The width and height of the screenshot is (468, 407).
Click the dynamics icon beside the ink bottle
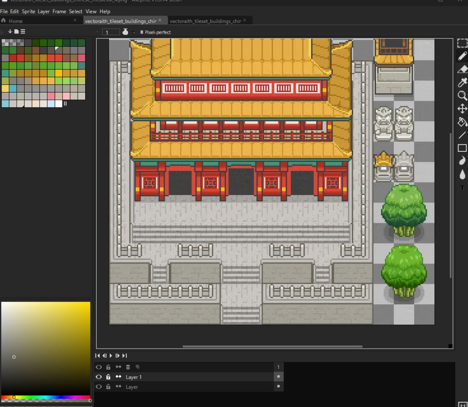[x=133, y=32]
